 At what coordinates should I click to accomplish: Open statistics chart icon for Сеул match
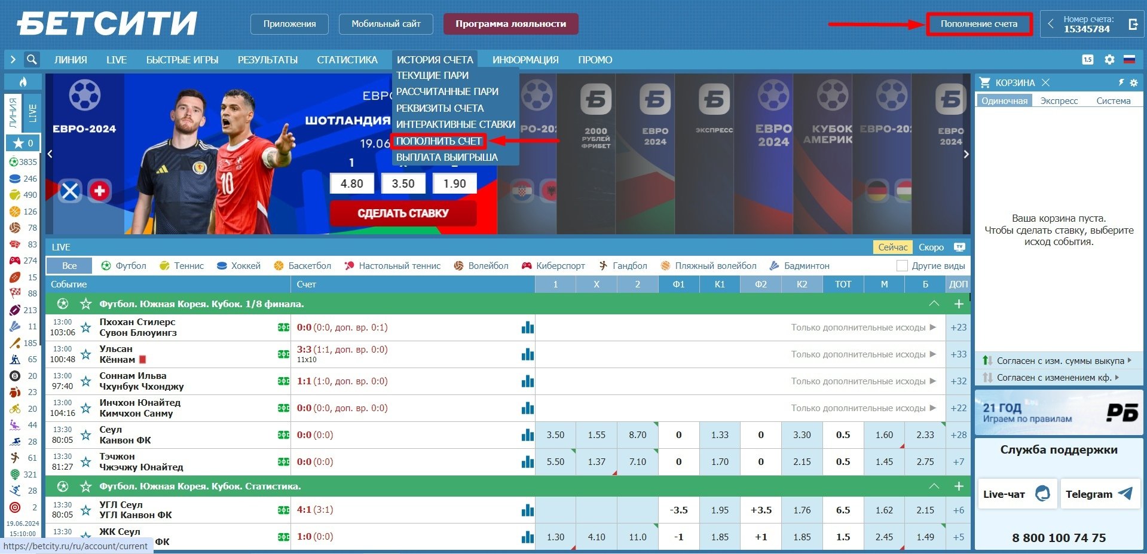pos(527,435)
